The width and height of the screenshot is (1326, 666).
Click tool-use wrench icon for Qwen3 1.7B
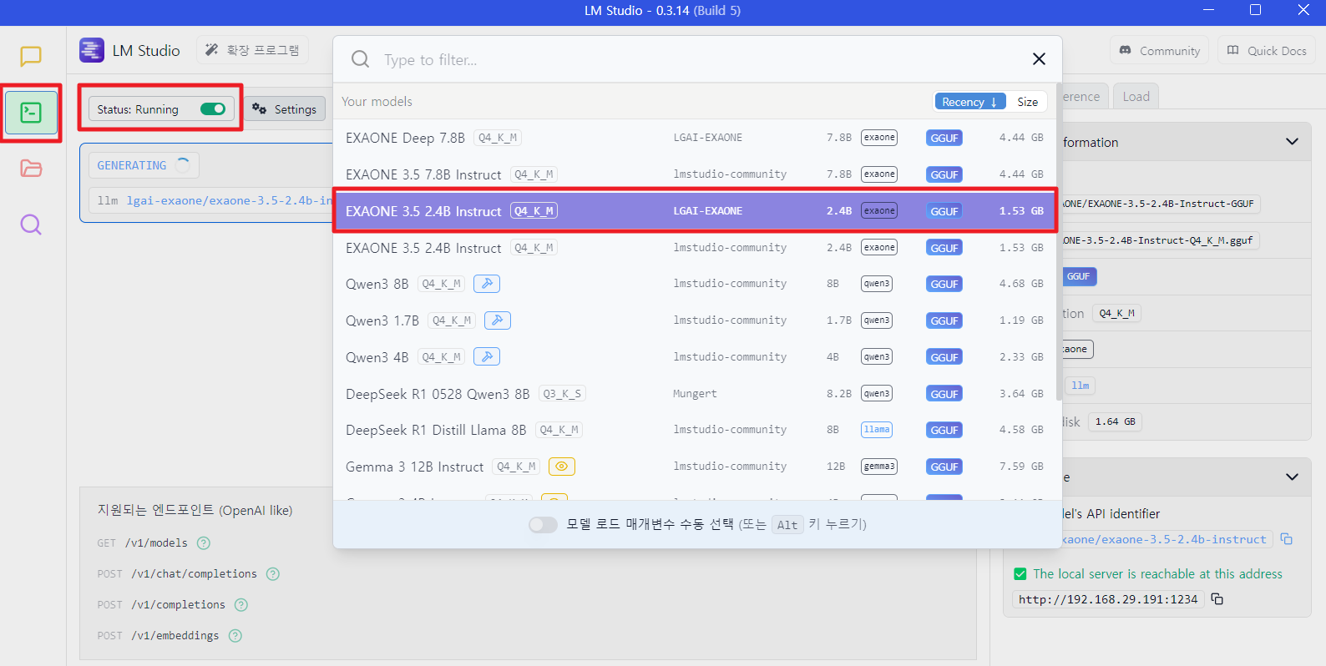498,320
